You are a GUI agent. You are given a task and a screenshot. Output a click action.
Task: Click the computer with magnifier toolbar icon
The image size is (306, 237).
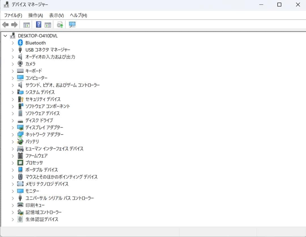point(72,25)
